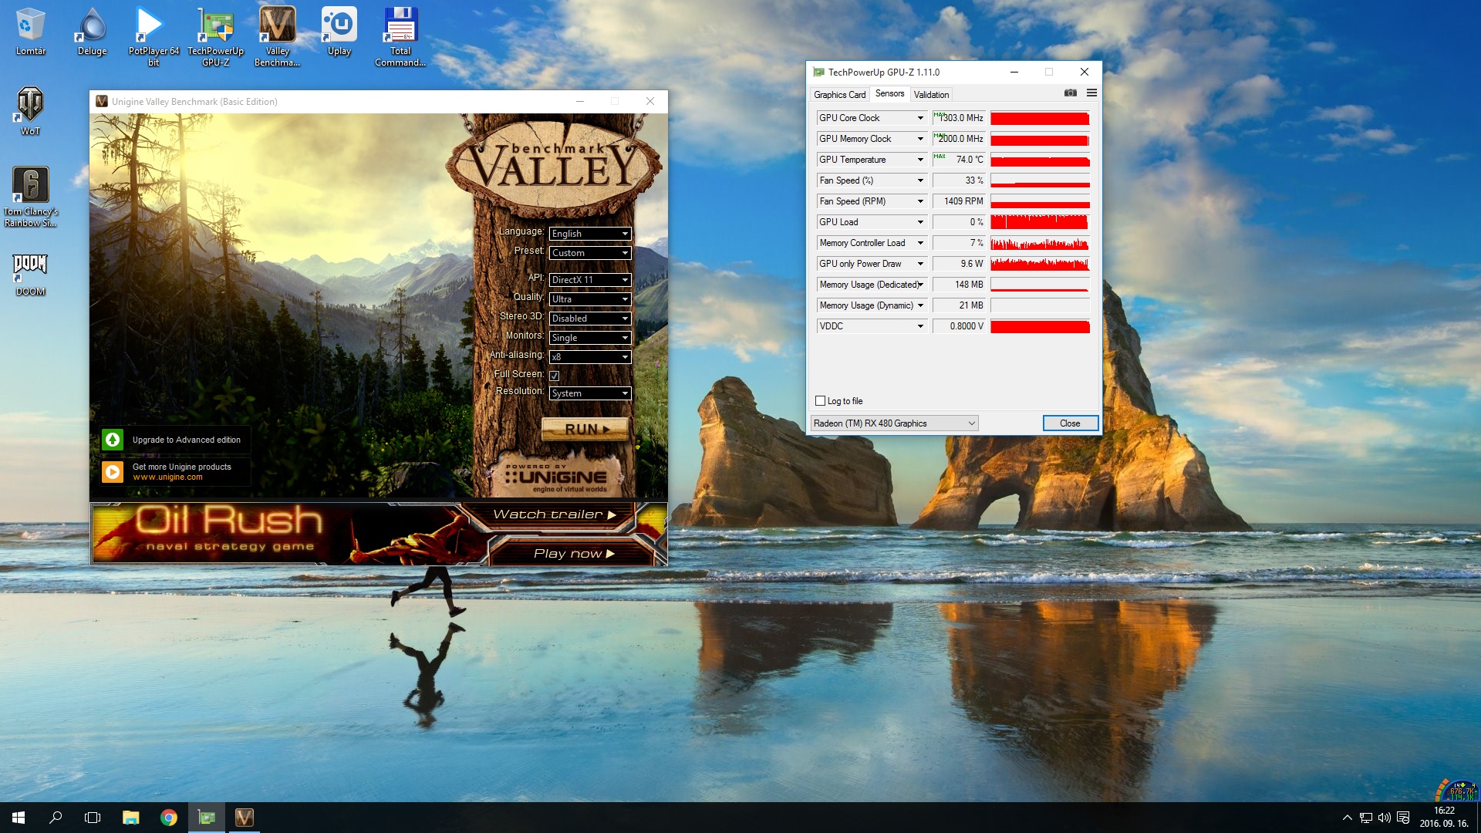Select the Sensors tab in GPU-Z
Image resolution: width=1481 pixels, height=833 pixels.
tap(889, 93)
